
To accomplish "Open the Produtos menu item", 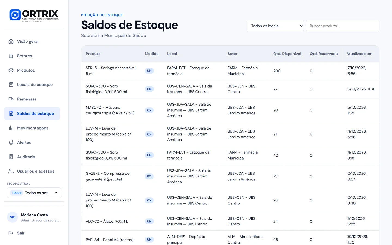I will point(32,70).
